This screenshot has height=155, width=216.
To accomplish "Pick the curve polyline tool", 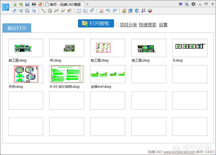I will (x=56, y=11).
